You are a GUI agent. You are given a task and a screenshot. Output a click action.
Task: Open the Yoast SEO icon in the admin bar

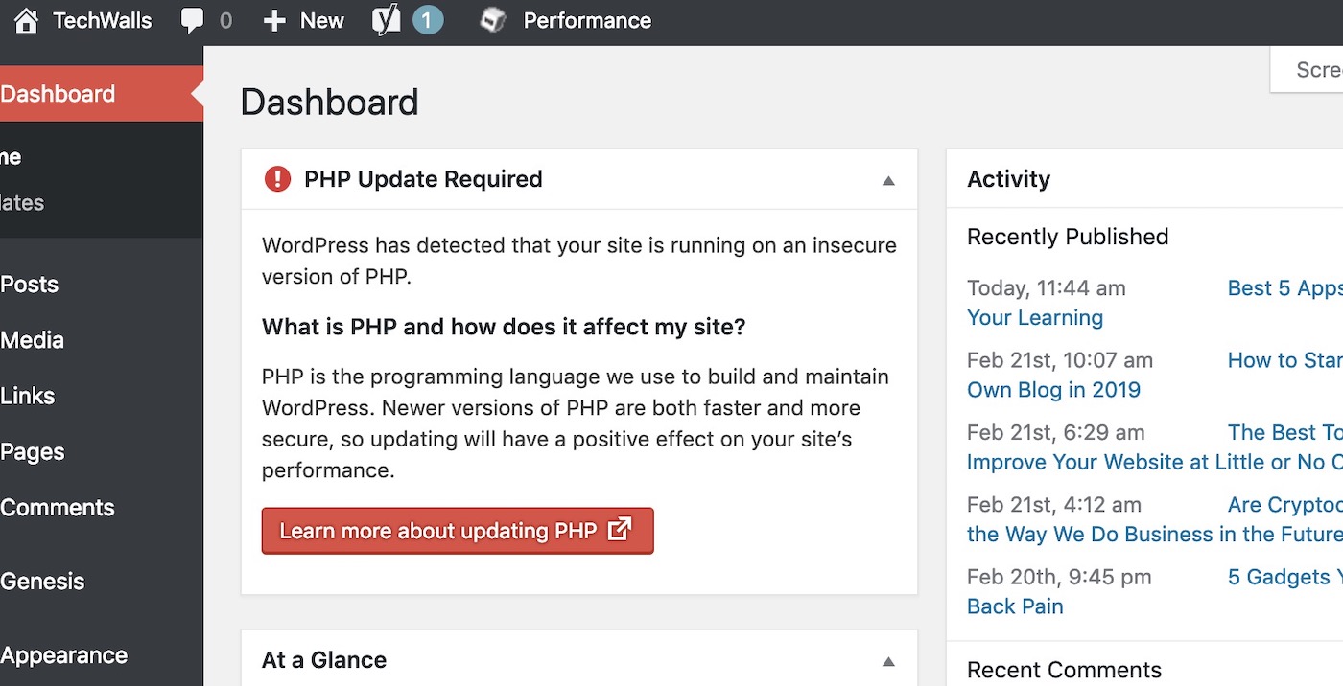tap(386, 20)
